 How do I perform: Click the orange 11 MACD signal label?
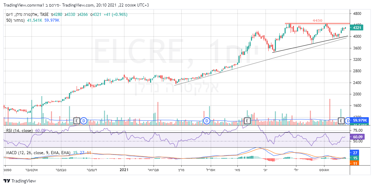click(x=354, y=163)
